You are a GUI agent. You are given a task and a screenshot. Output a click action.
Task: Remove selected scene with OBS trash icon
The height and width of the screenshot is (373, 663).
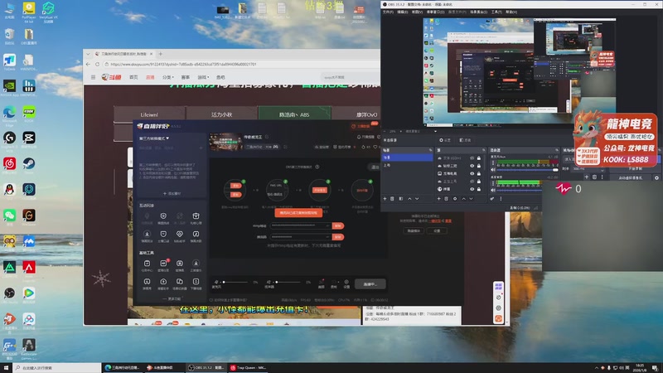point(392,198)
